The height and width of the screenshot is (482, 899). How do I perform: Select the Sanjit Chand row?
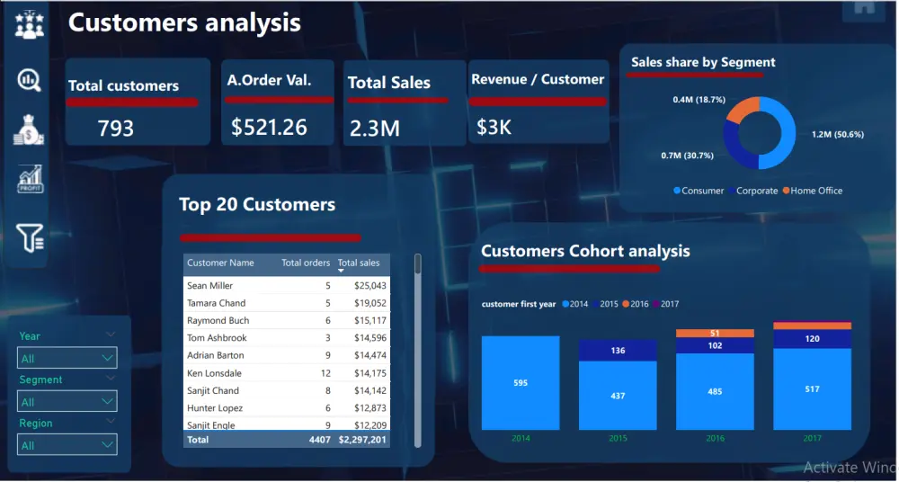[x=287, y=390]
